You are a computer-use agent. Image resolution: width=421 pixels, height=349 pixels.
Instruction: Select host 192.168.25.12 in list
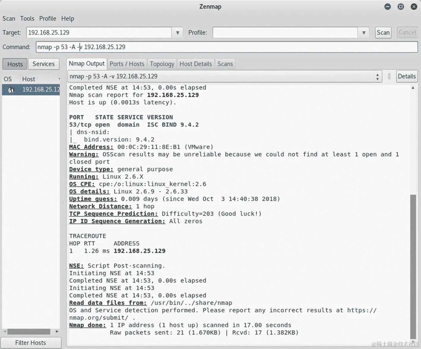coord(31,90)
